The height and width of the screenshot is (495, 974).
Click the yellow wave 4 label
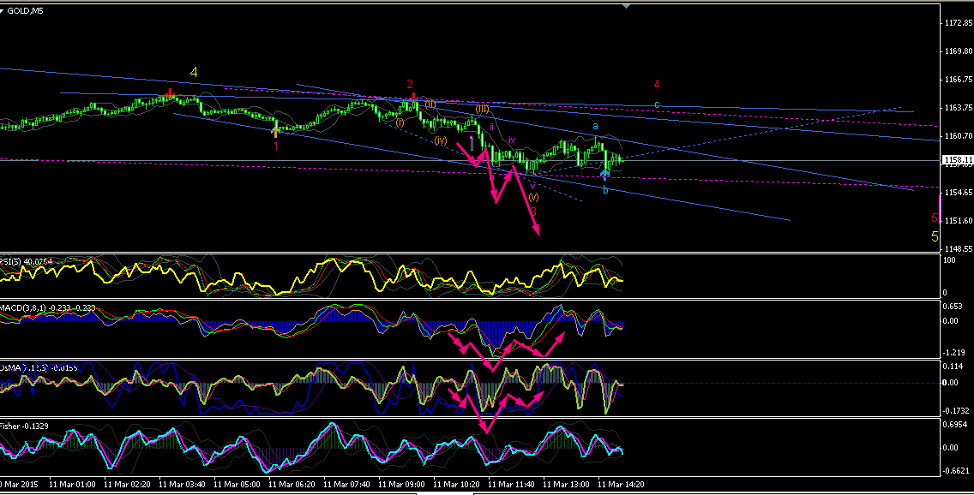pos(194,73)
